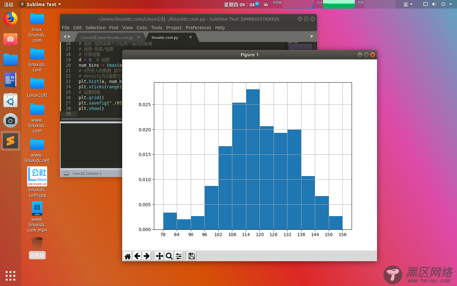This screenshot has height=286, width=457.
Task: Open the screen display indicator icon
Action: tap(426, 4)
